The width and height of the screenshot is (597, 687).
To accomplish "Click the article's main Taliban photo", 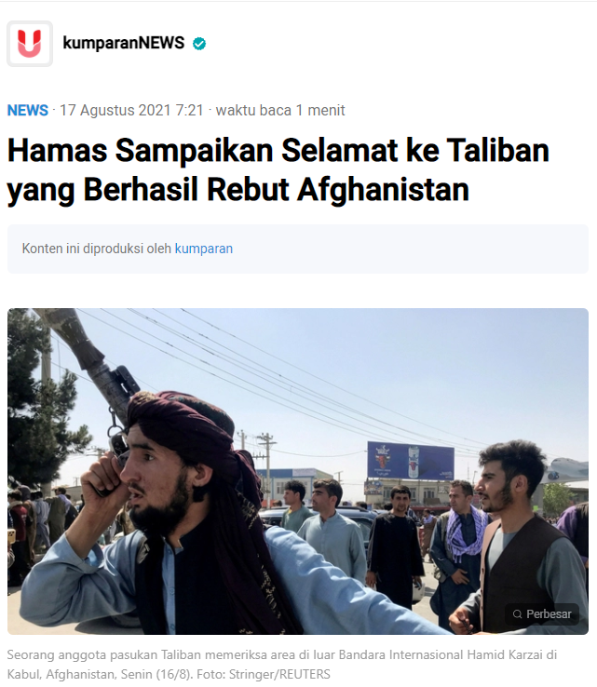I will (x=298, y=471).
